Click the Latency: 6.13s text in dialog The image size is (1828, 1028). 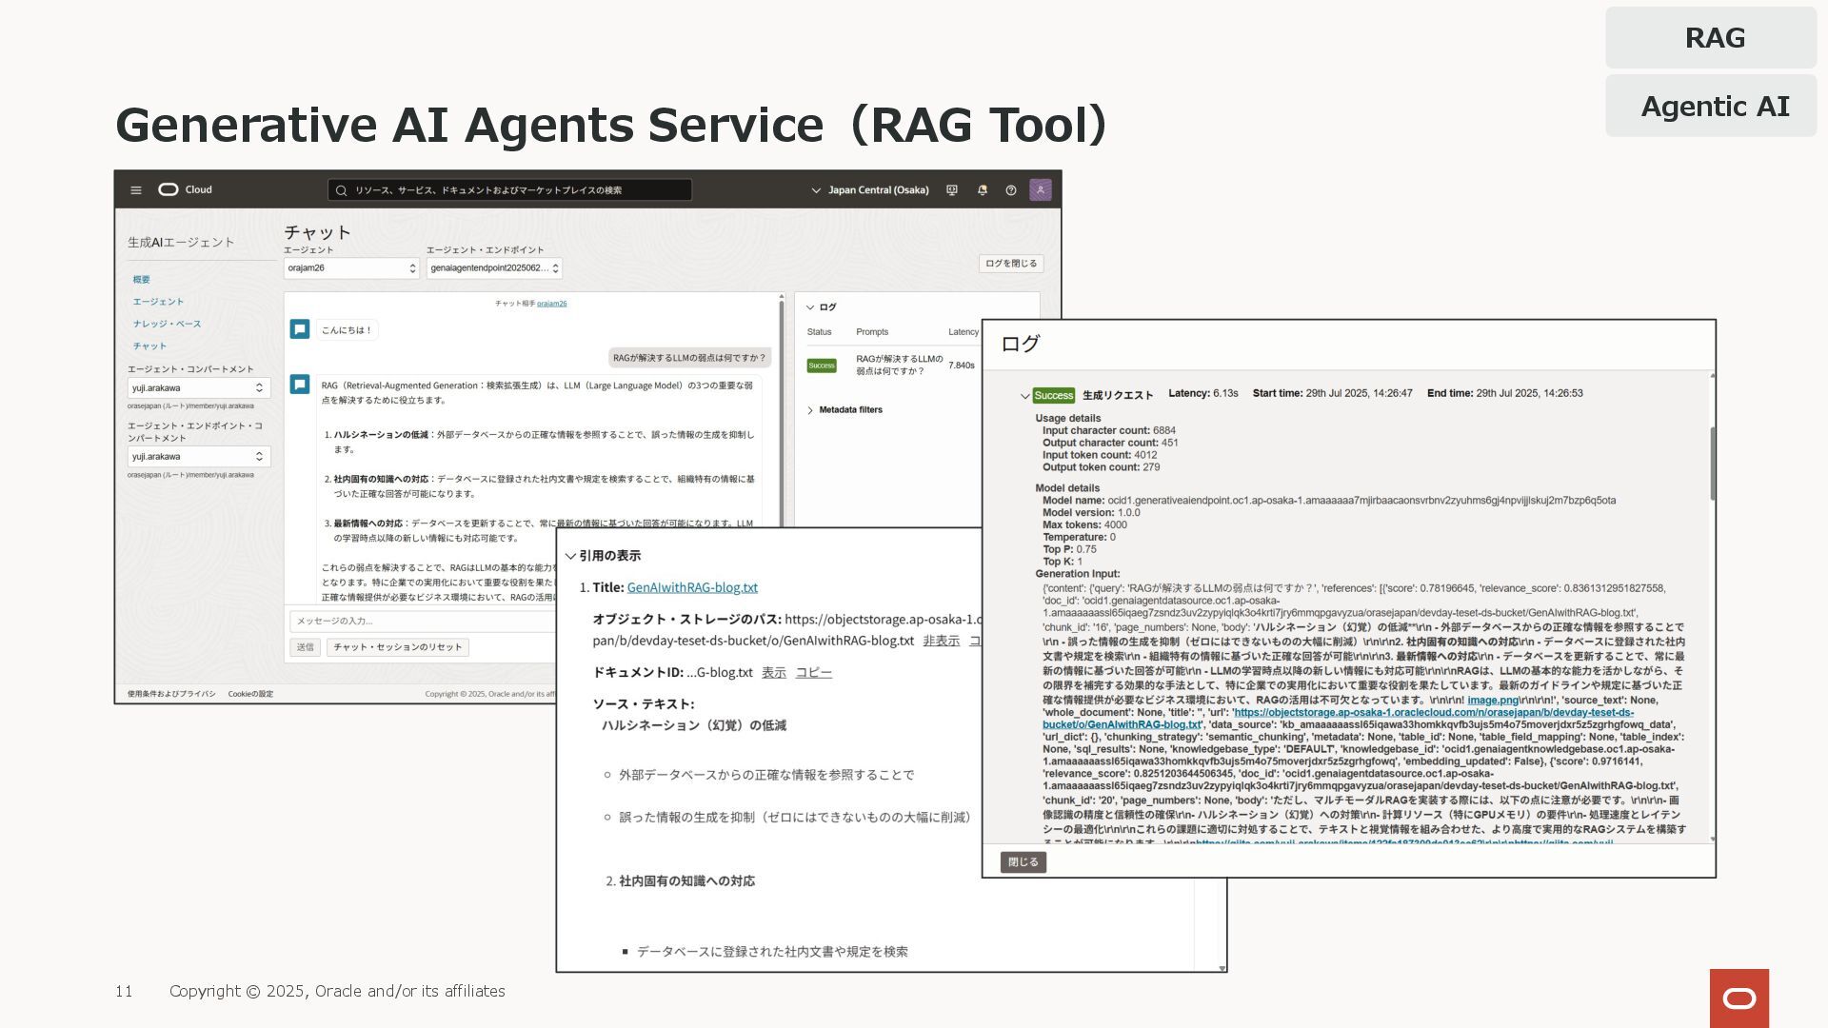pyautogui.click(x=1203, y=393)
